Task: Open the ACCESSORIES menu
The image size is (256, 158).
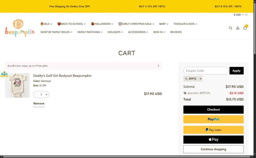Action: (138, 32)
